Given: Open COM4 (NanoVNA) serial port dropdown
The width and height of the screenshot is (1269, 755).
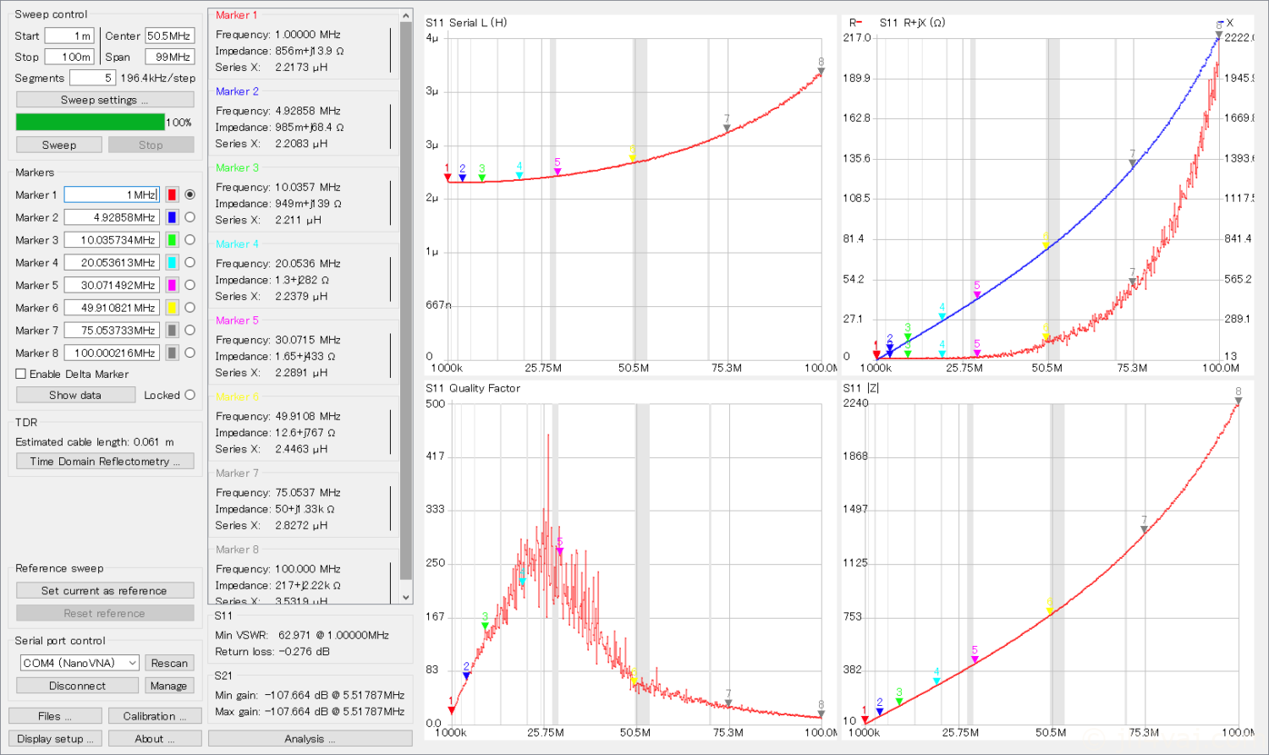Looking at the screenshot, I should tap(80, 663).
